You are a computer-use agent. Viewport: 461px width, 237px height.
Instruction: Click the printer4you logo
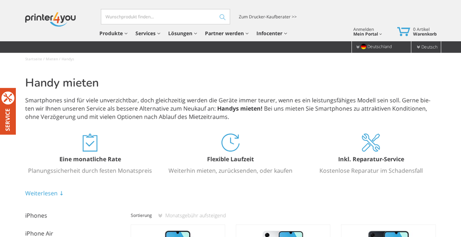click(50, 19)
